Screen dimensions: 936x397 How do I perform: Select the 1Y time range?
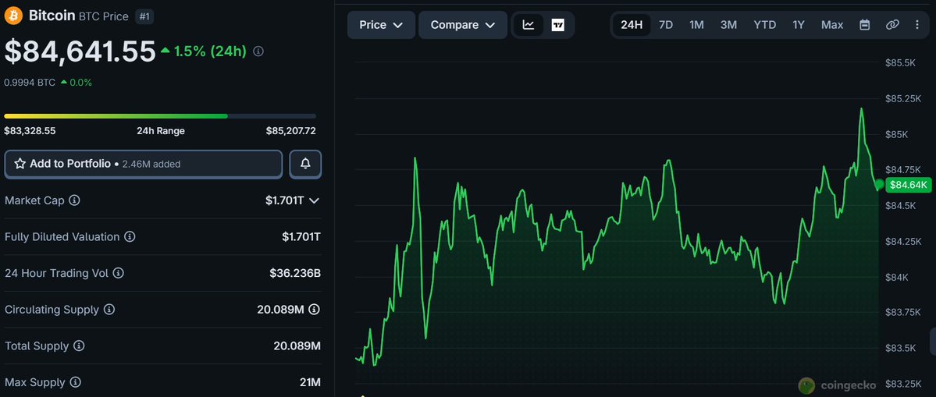(x=799, y=25)
